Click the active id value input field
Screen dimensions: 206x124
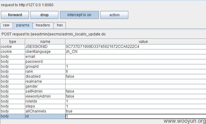[136, 117]
